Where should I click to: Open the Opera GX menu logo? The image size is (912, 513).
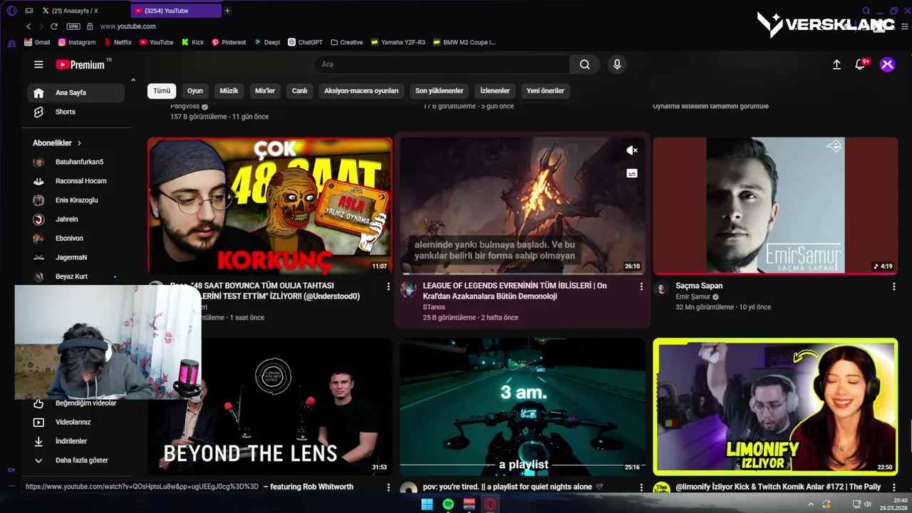point(11,11)
